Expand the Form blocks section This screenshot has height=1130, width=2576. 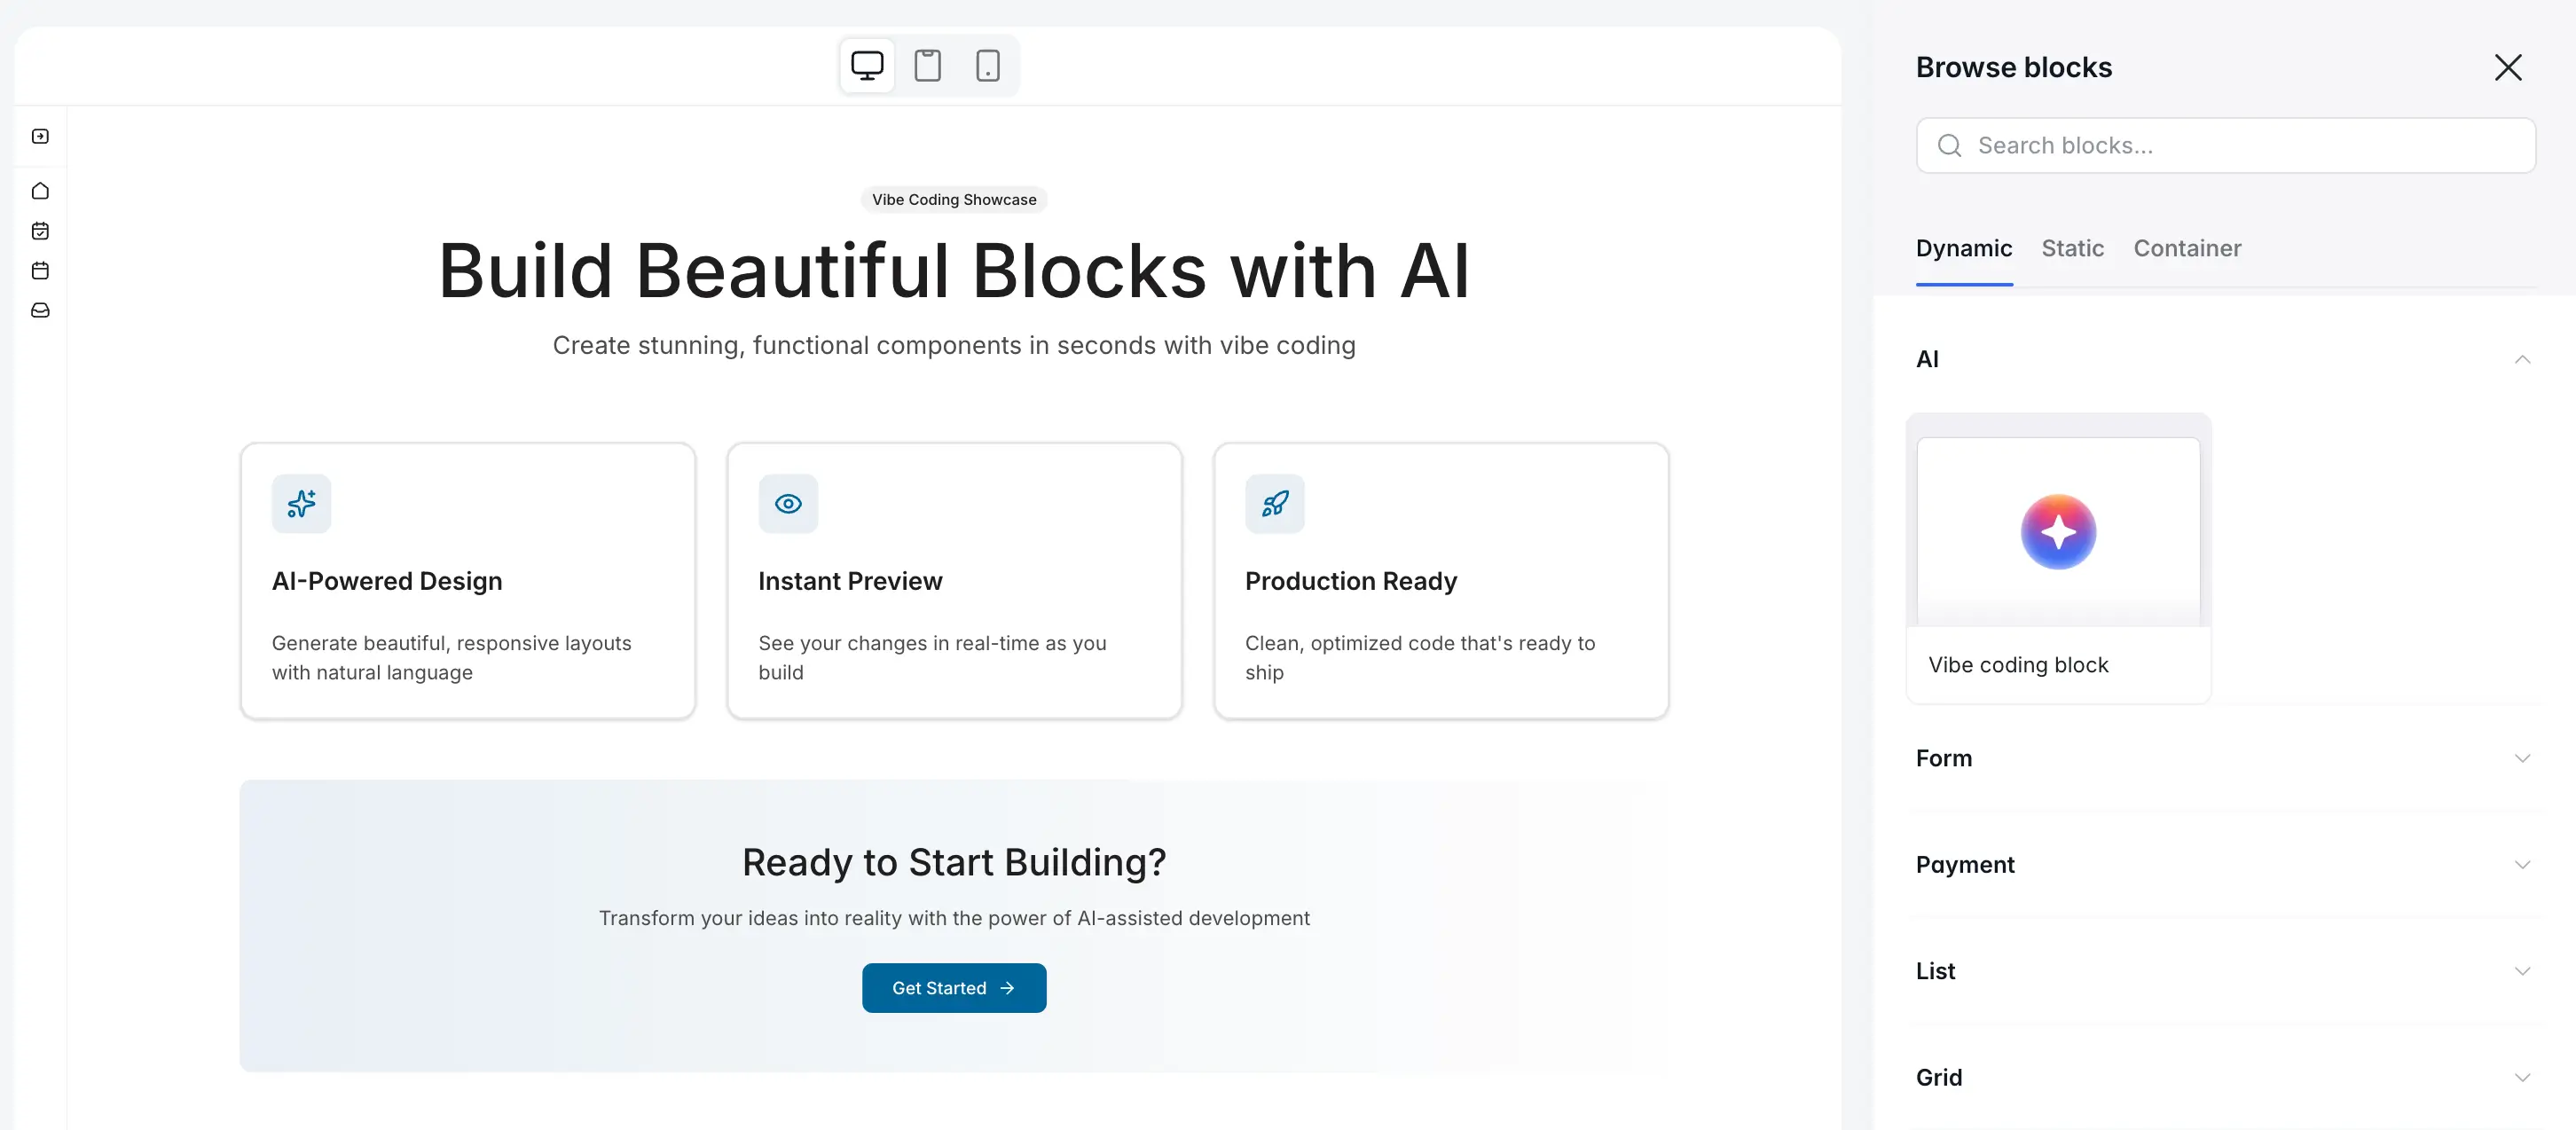2521,758
